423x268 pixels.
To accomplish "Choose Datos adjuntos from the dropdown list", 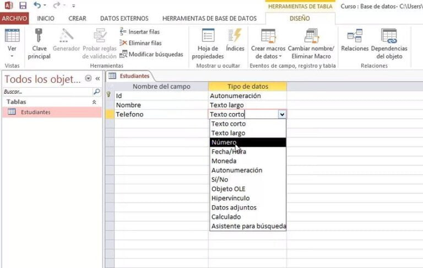I will 248,207.
